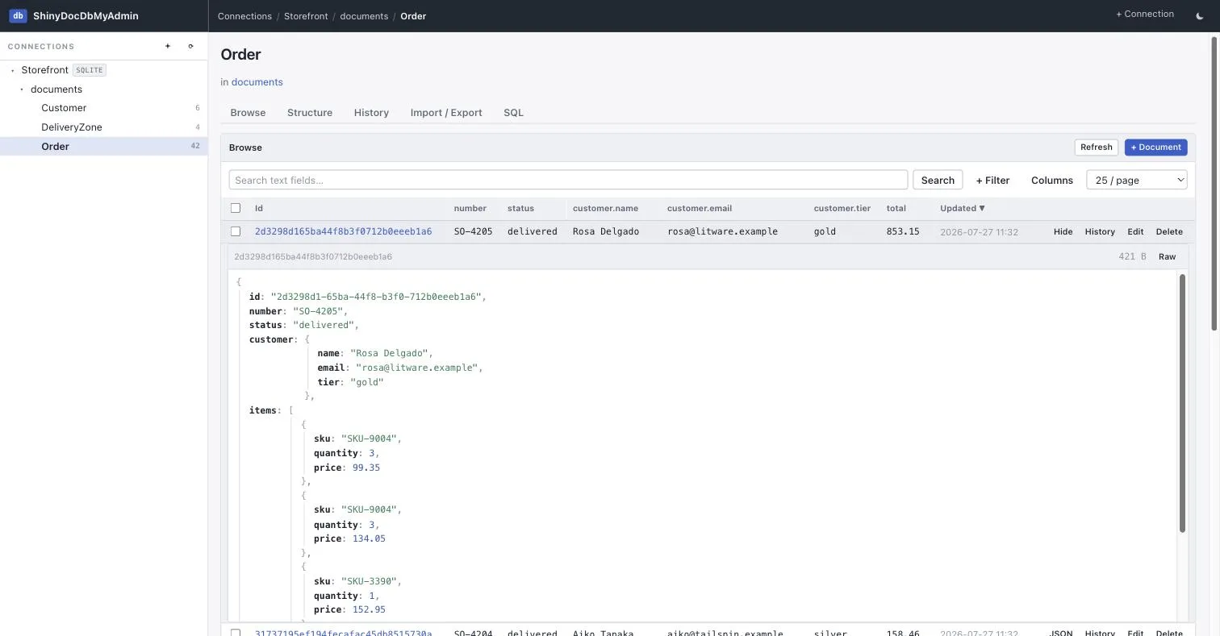Click the + Connection button in header

(x=1144, y=14)
